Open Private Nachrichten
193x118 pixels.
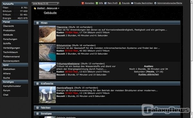click(143, 3)
